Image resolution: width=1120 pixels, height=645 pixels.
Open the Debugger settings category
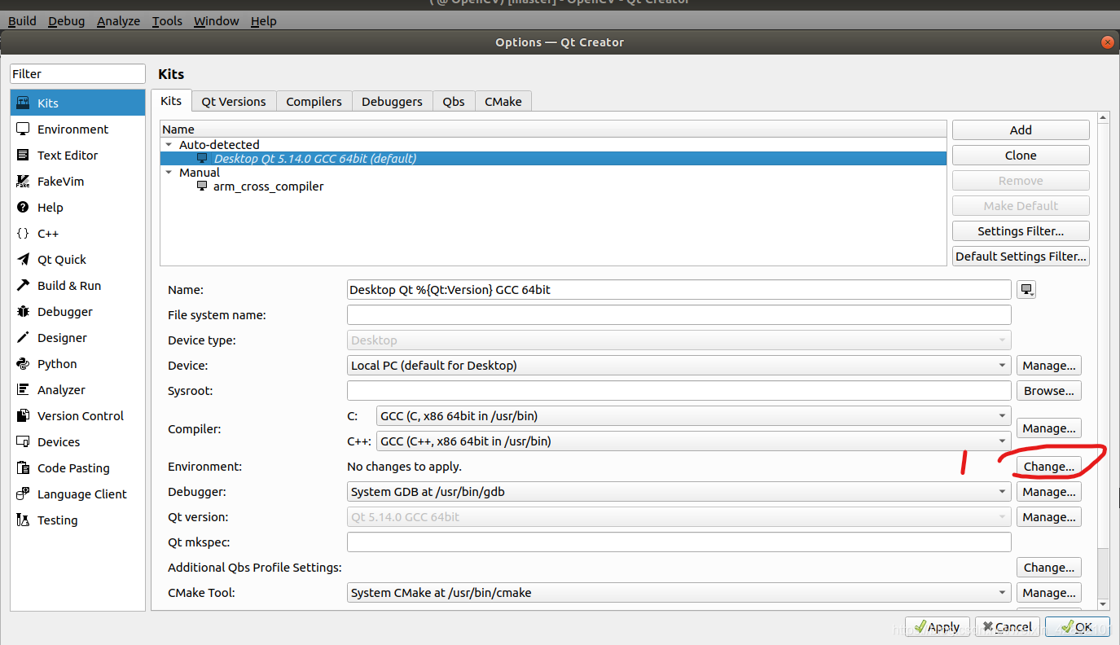77,311
